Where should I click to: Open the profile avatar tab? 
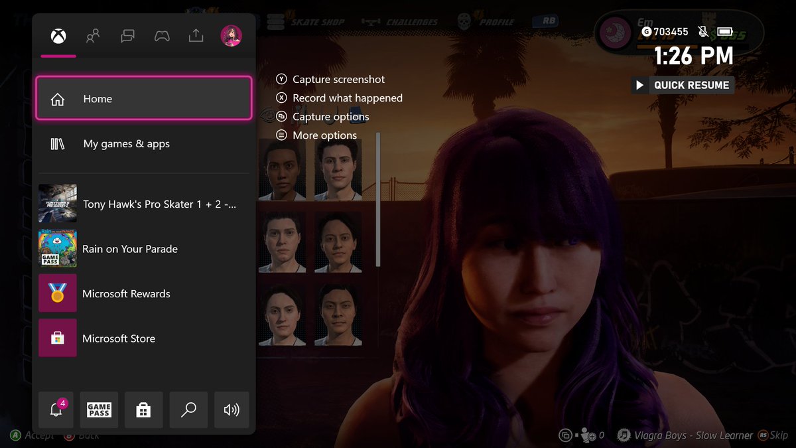coord(232,36)
